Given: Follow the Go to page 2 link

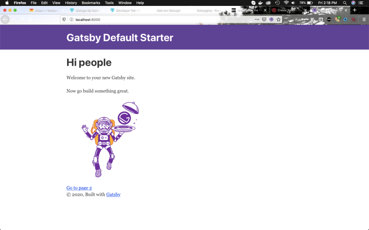Looking at the screenshot, I should pos(79,188).
